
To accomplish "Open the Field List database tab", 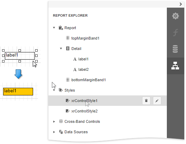I will pos(176,49).
